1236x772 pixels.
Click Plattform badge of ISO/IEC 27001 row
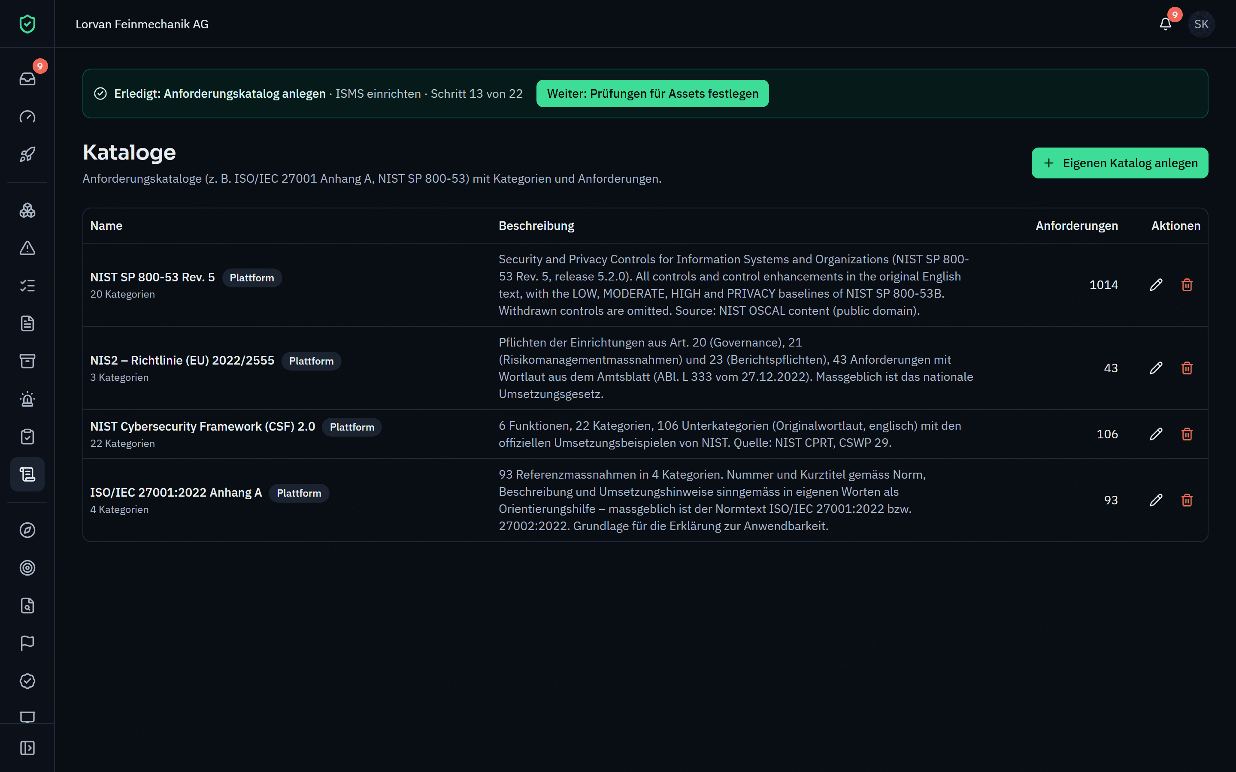(299, 493)
